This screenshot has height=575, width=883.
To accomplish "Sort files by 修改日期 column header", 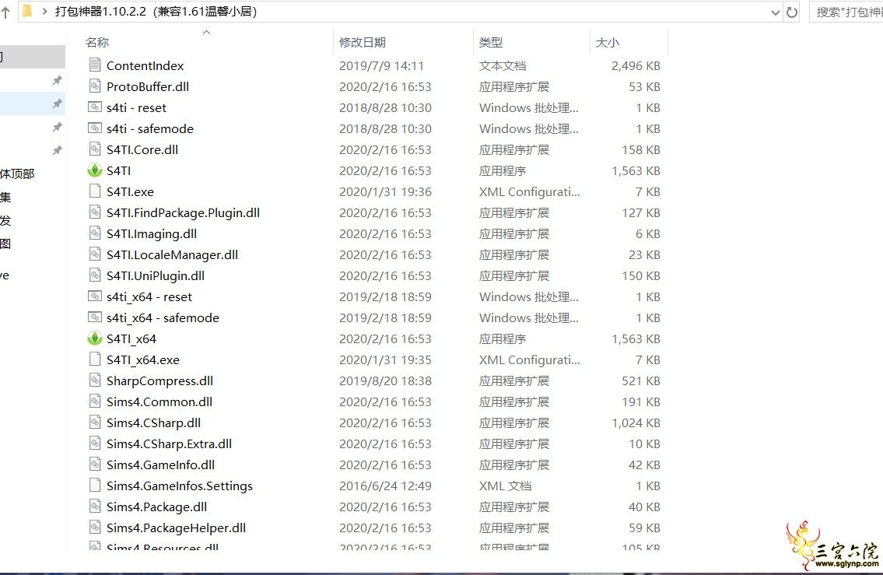I will 362,42.
